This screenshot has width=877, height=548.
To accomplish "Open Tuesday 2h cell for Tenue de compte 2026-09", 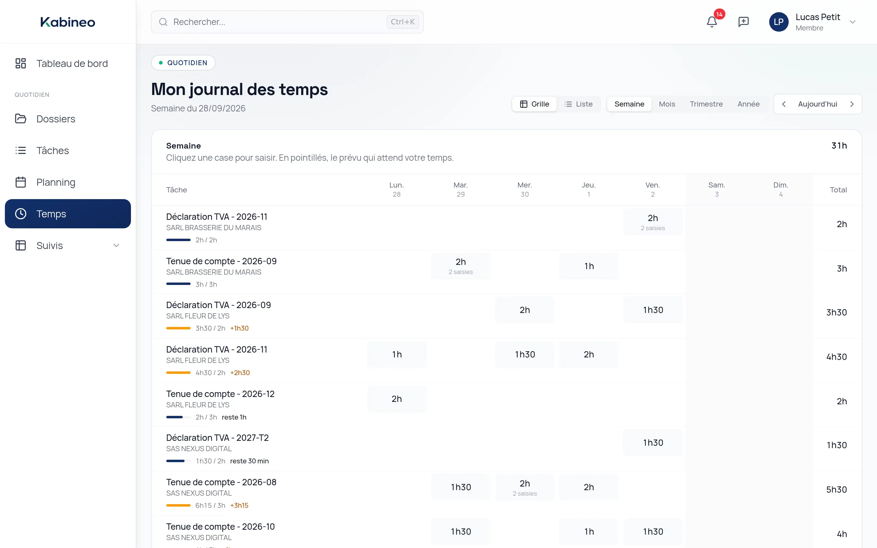I will tap(461, 266).
